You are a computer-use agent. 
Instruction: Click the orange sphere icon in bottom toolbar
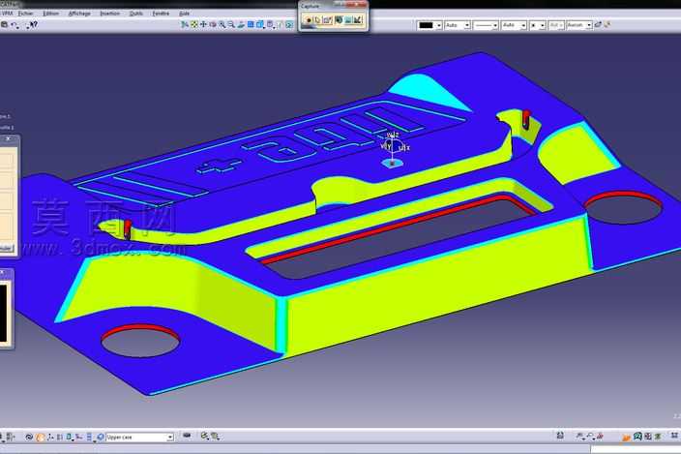click(x=40, y=437)
